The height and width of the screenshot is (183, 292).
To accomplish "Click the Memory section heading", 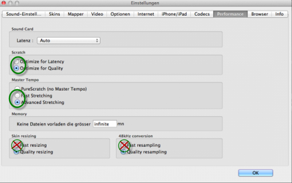I will click(19, 114).
